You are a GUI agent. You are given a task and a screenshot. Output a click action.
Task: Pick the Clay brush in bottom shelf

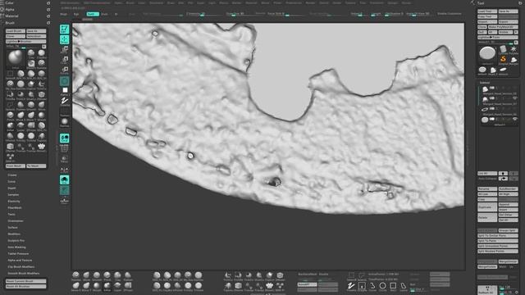point(117,276)
